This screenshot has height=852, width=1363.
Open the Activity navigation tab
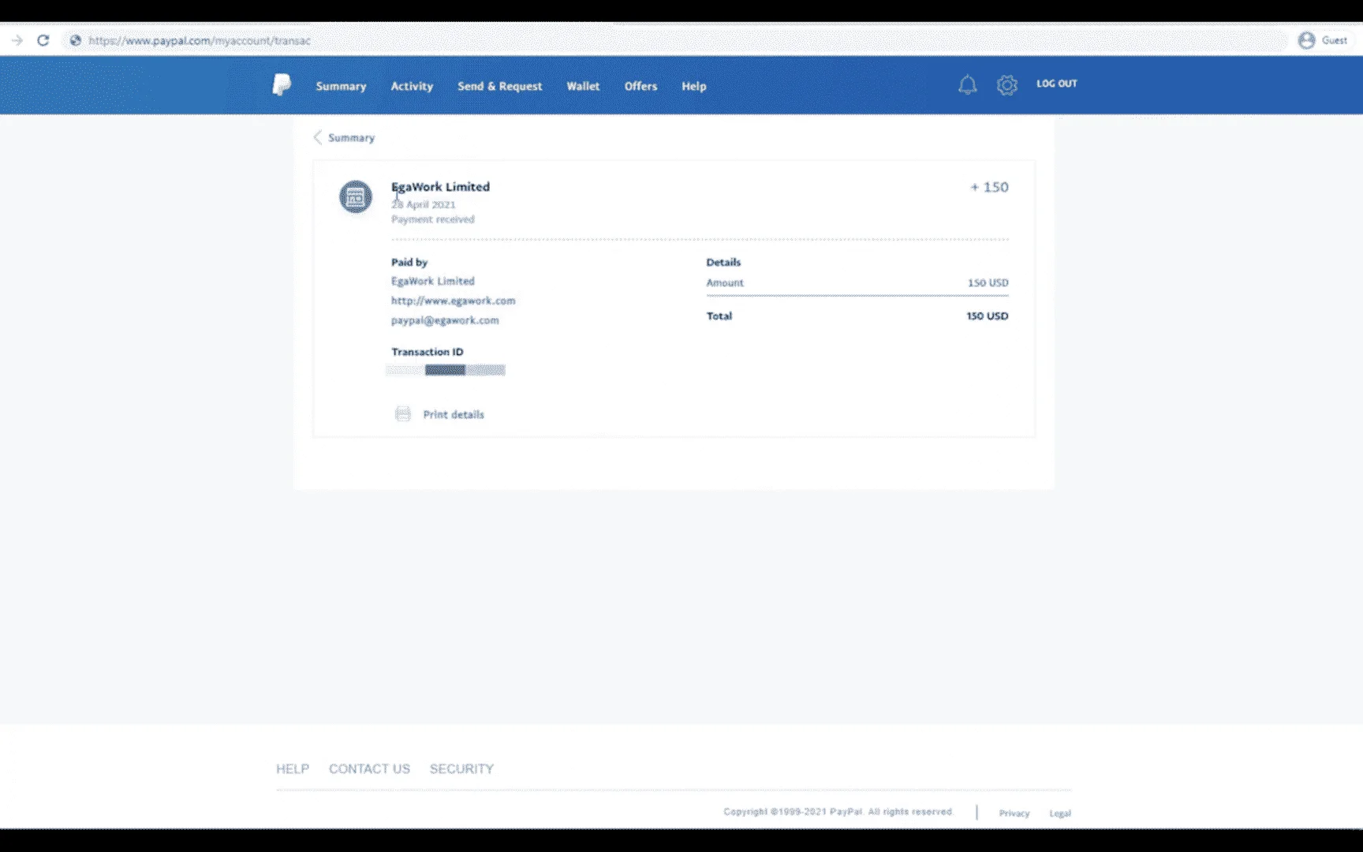[412, 86]
